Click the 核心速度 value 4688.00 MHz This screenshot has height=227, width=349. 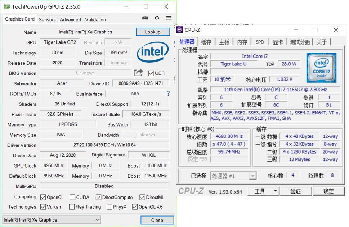229,136
